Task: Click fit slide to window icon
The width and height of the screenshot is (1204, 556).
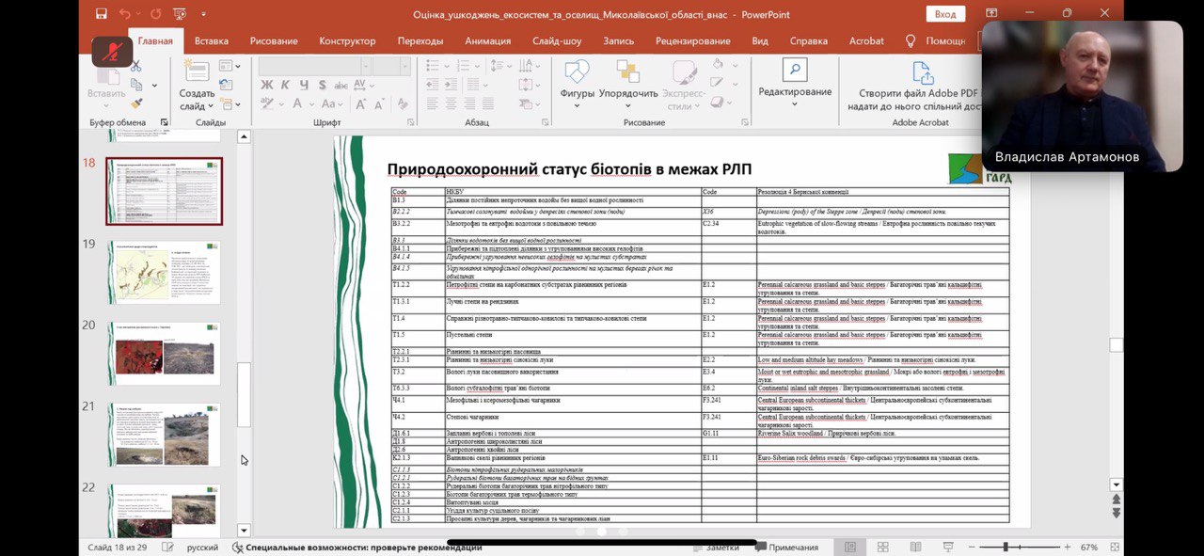Action: pos(1116,547)
